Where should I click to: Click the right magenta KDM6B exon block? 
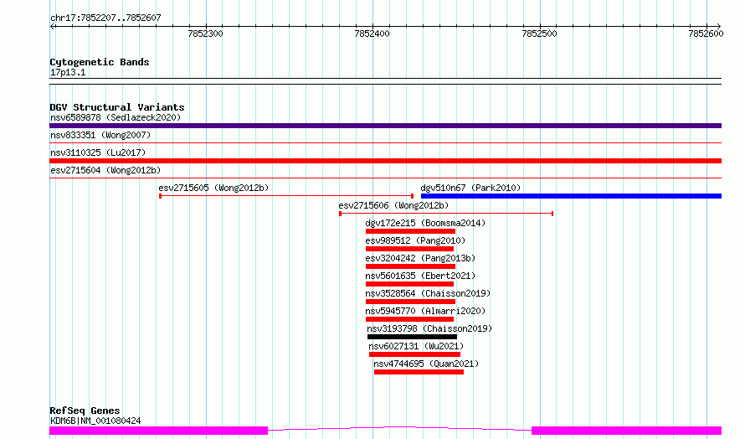click(x=627, y=431)
